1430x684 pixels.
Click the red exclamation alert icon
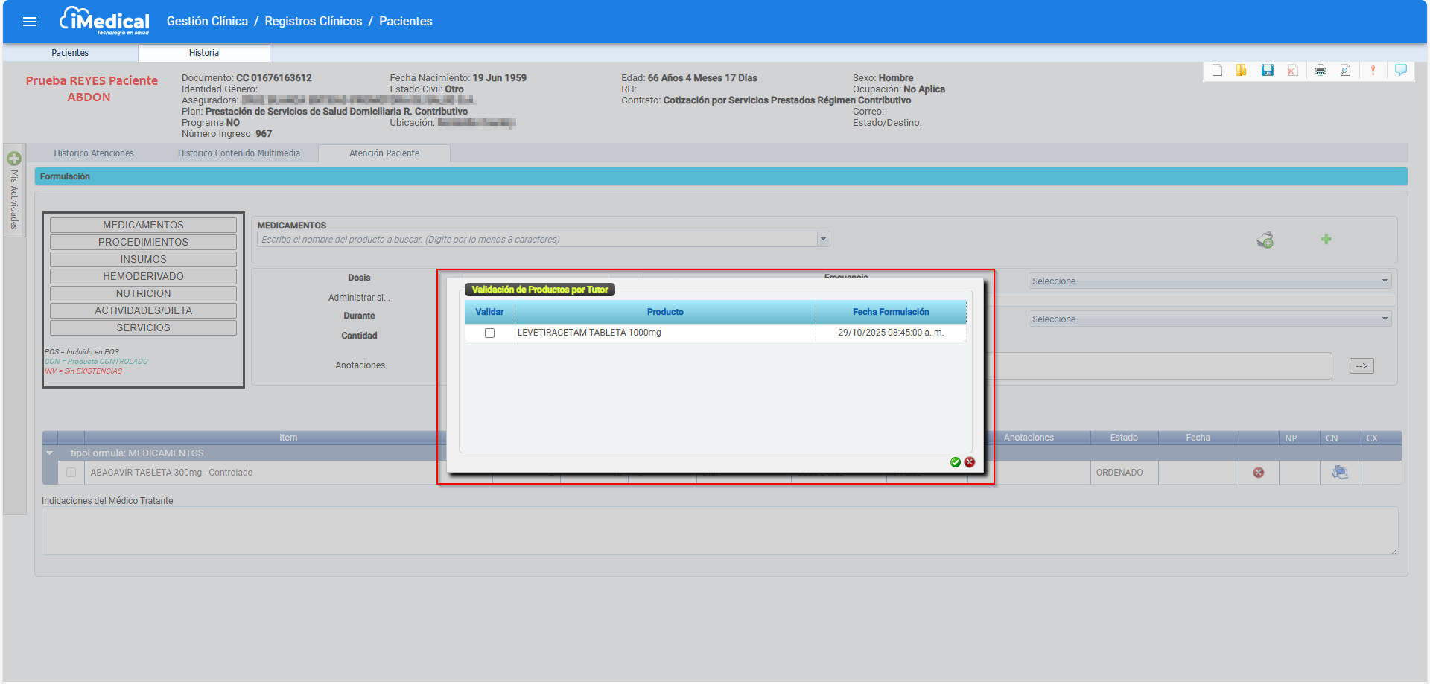click(x=1373, y=70)
